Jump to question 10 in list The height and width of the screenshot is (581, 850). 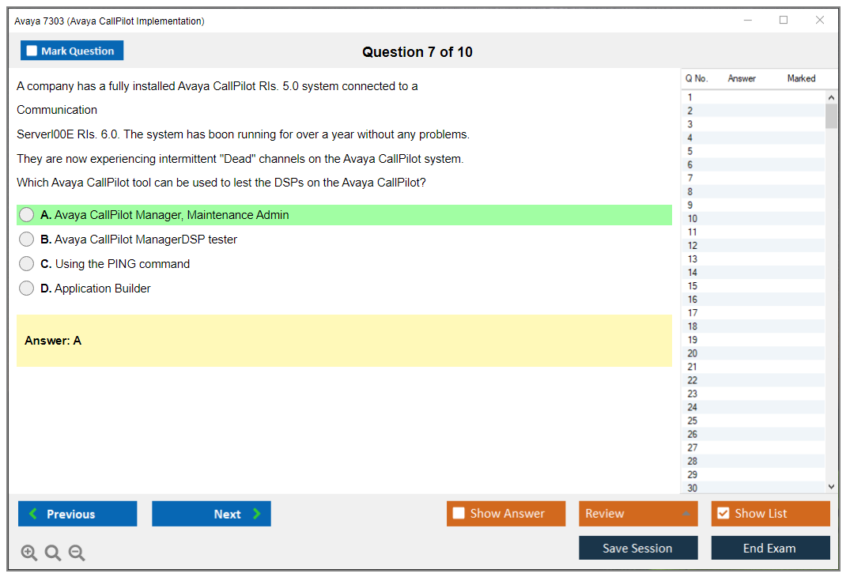pyautogui.click(x=693, y=219)
